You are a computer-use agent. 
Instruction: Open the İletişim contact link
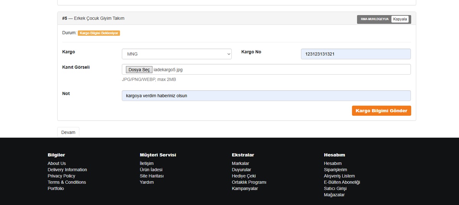click(x=146, y=163)
